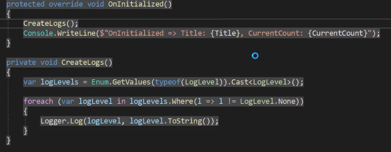Click the Logger.Log method call
This screenshot has height=152, width=391.
click(61, 121)
